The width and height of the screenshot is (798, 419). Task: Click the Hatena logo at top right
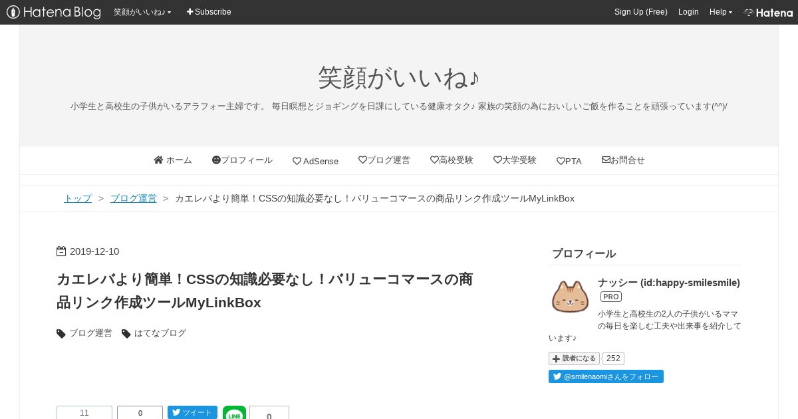click(x=768, y=12)
